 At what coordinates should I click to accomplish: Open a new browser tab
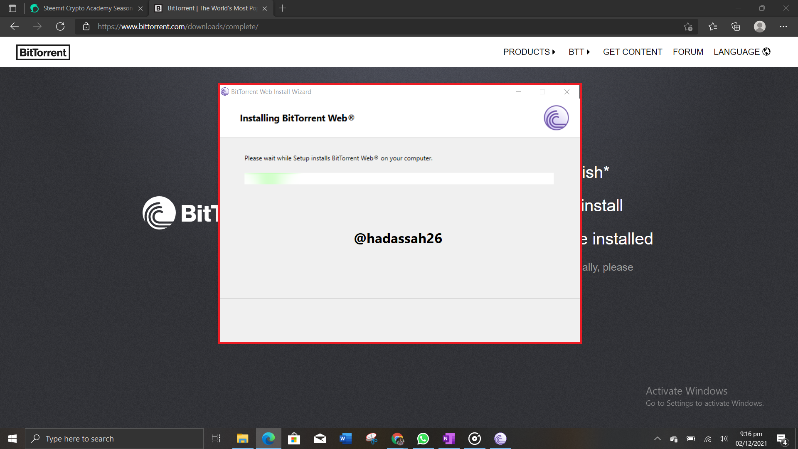(x=282, y=8)
